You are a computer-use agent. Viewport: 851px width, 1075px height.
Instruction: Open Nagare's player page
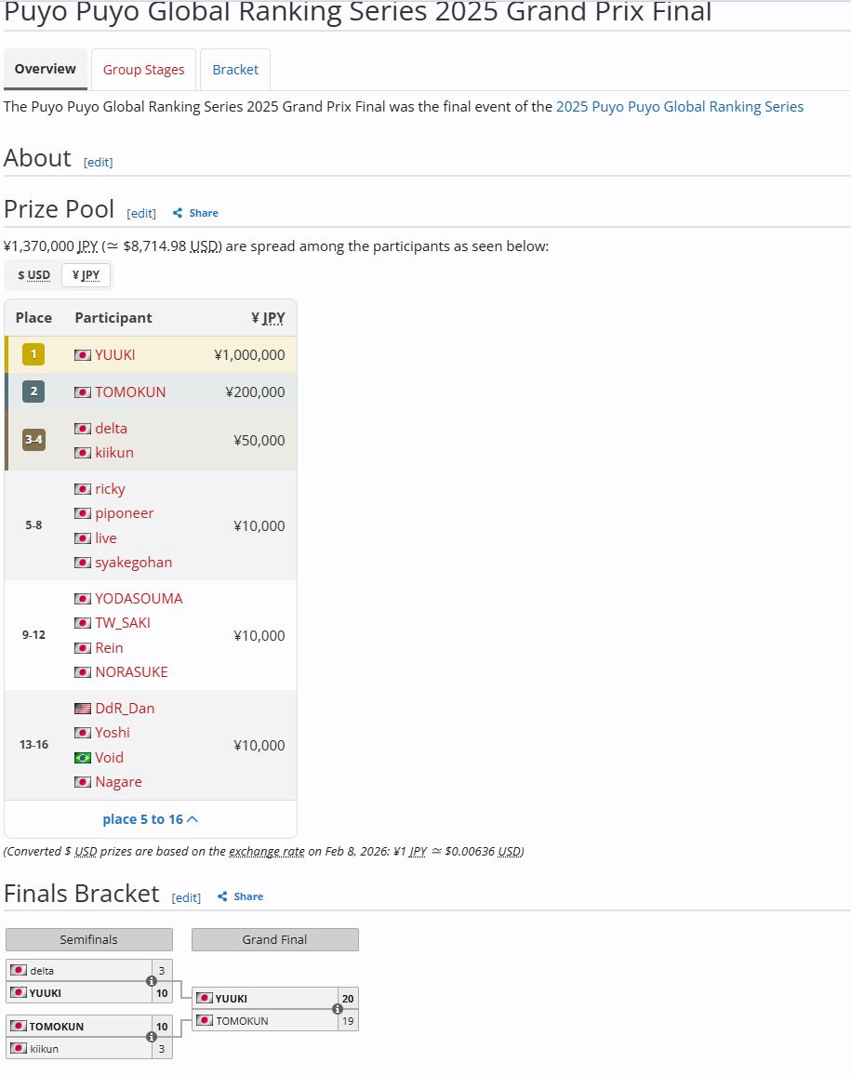pyautogui.click(x=119, y=782)
